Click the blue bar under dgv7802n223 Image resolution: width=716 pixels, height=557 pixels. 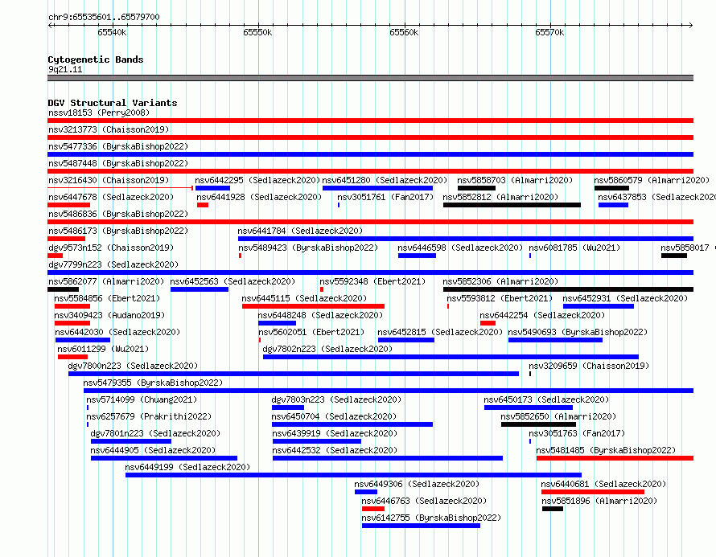tap(451, 357)
